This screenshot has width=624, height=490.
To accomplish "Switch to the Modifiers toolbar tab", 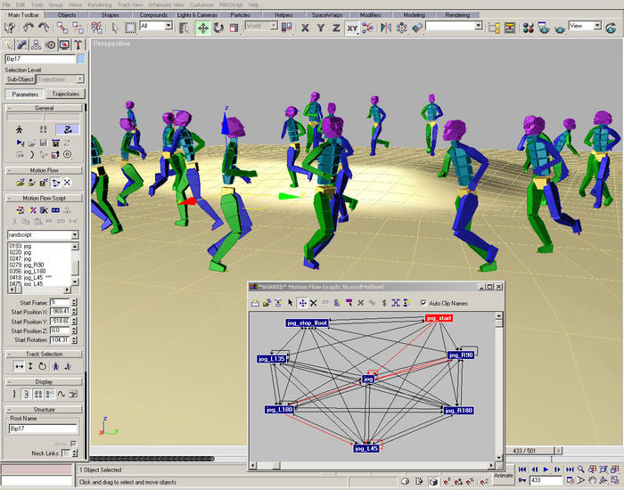I will point(370,15).
